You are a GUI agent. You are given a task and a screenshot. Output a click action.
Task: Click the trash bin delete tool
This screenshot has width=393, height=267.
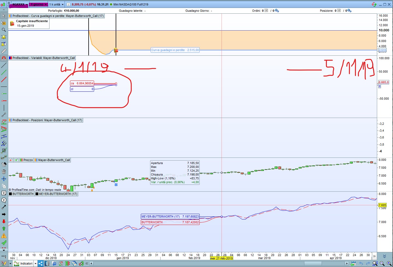(4, 172)
